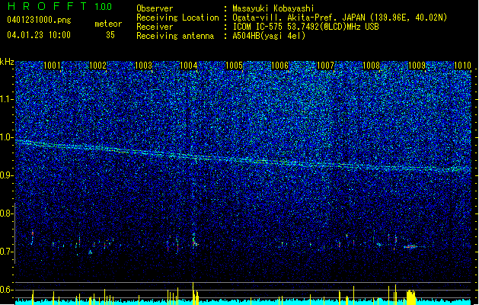479x305 pixels.
Task: Click the tallest yellow intensity spike near 1004
Action: pyautogui.click(x=193, y=294)
